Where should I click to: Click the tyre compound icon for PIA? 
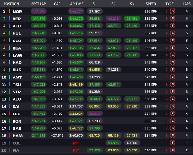pos(173,150)
